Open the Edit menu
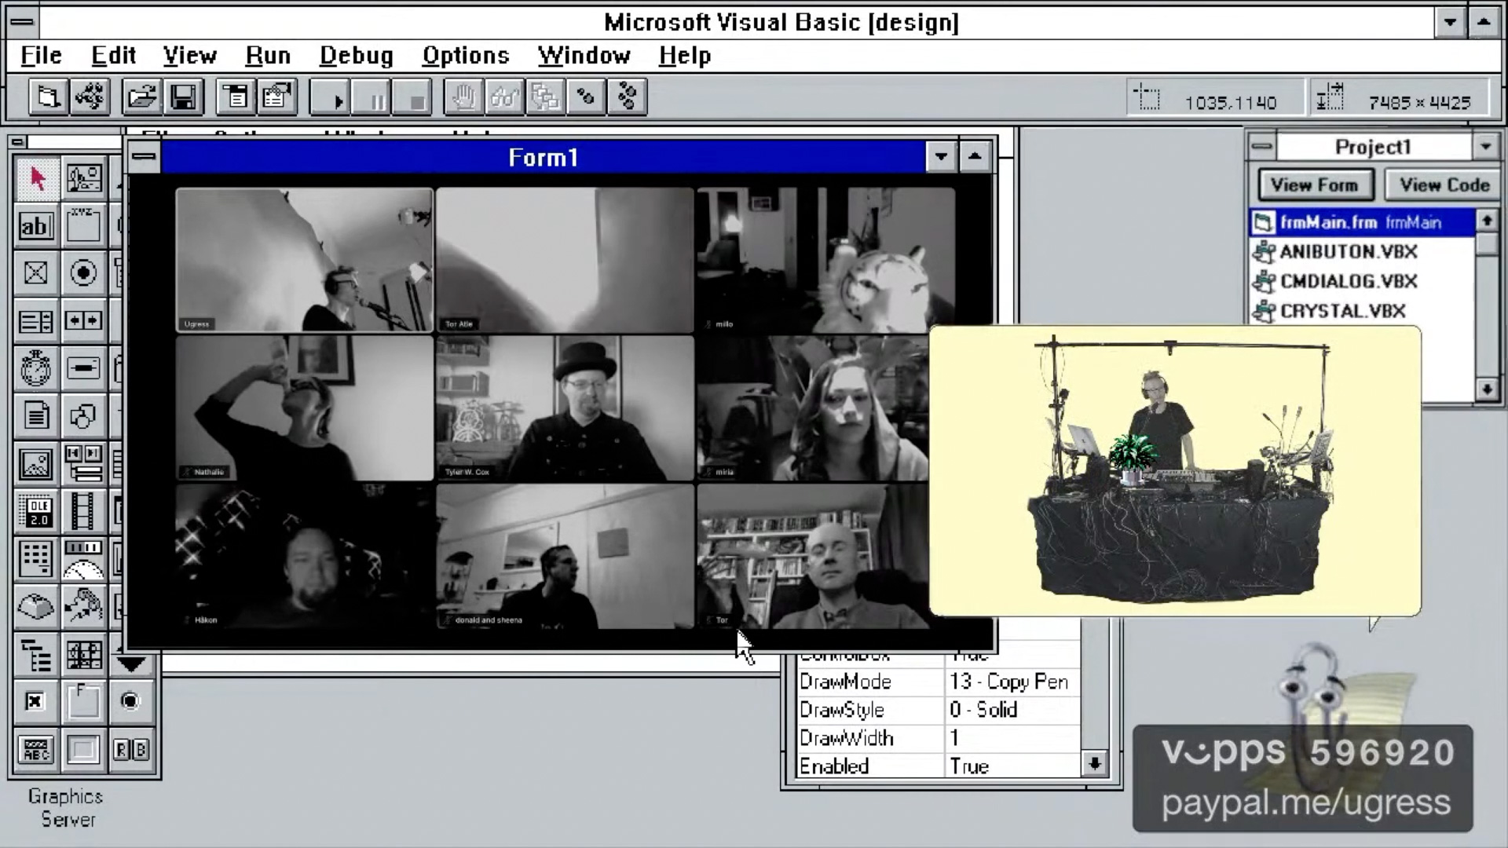Screen dimensions: 1508x848 coord(113,56)
